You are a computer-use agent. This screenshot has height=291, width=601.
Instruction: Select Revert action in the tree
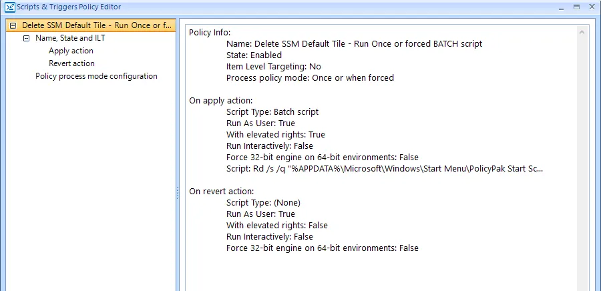click(71, 63)
